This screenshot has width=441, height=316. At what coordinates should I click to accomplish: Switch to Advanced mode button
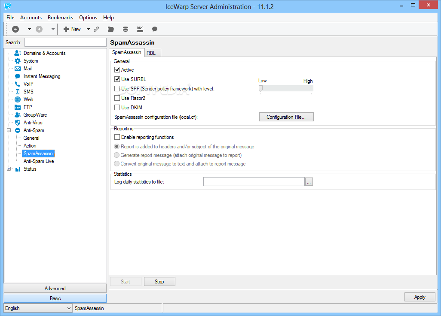point(55,289)
